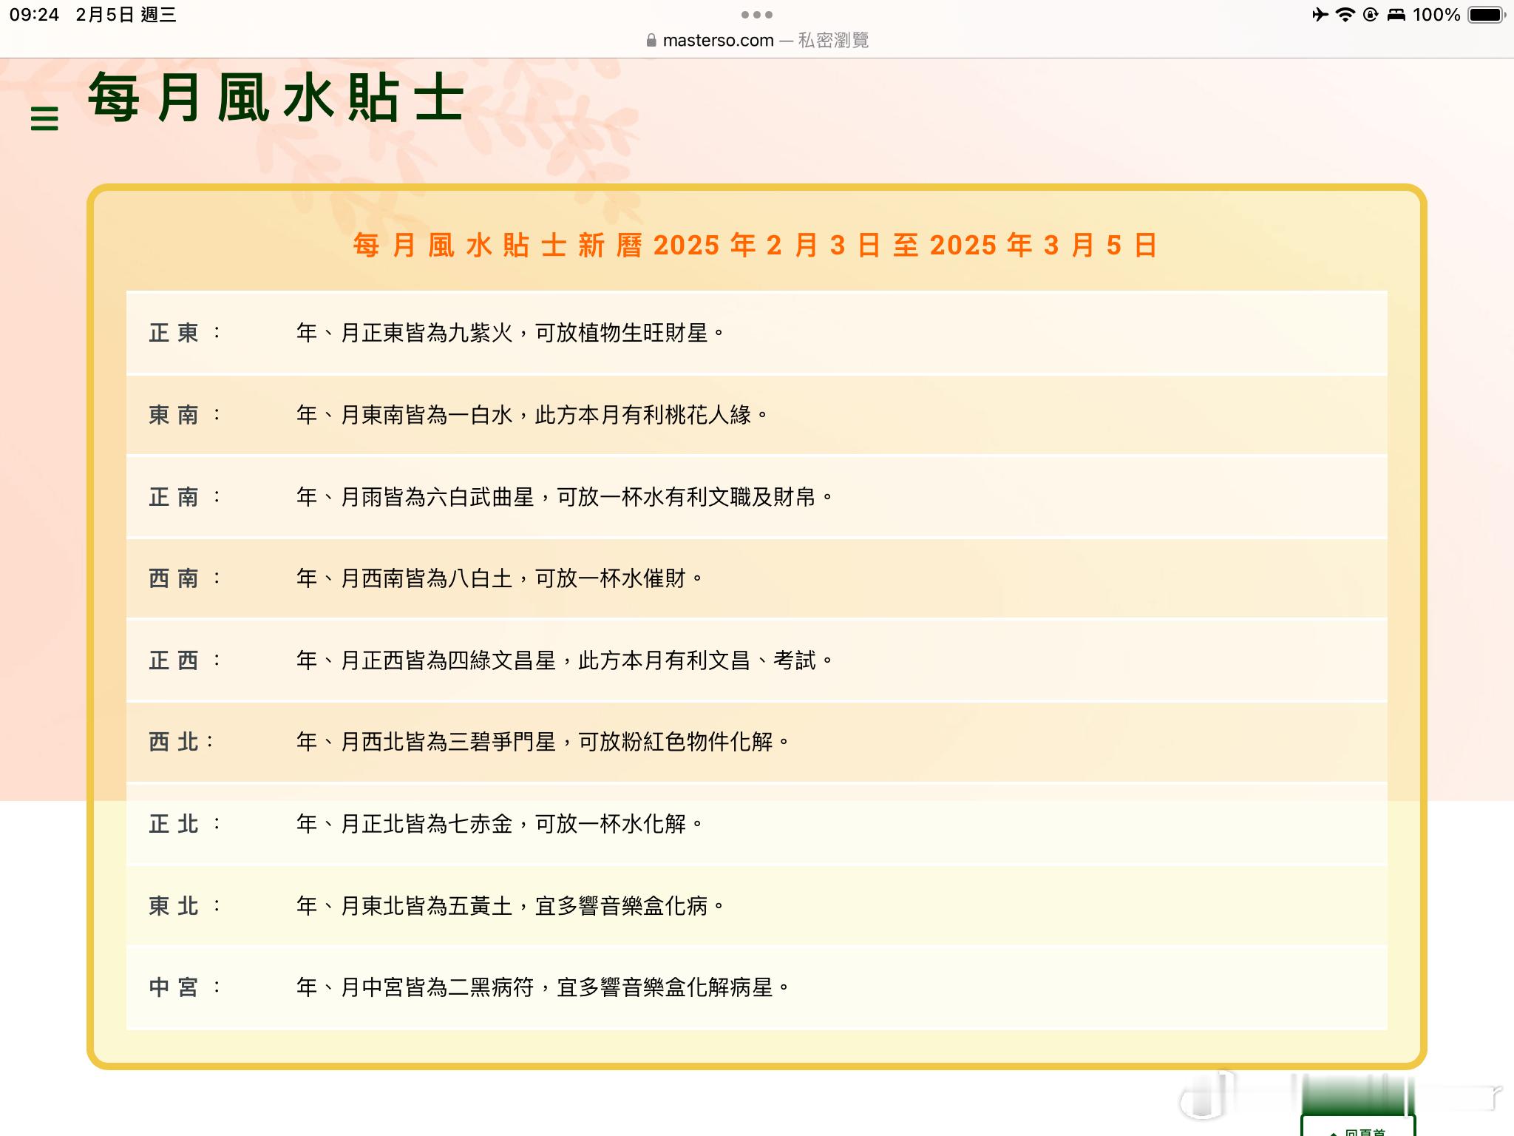The width and height of the screenshot is (1514, 1136).
Task: Select the 五黃土 音樂盒 tip
Action: point(510,906)
